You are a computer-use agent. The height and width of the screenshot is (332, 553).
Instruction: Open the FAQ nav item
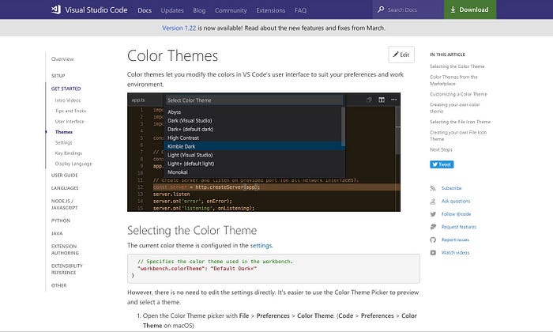[300, 10]
